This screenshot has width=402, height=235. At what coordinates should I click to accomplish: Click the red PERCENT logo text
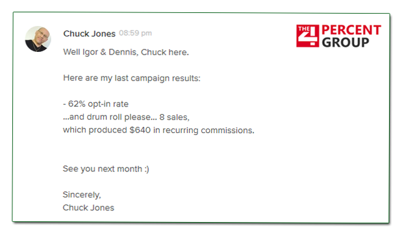pyautogui.click(x=351, y=30)
